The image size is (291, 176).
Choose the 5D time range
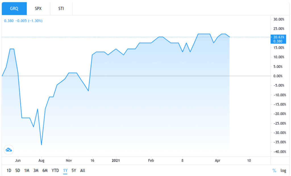(18, 171)
